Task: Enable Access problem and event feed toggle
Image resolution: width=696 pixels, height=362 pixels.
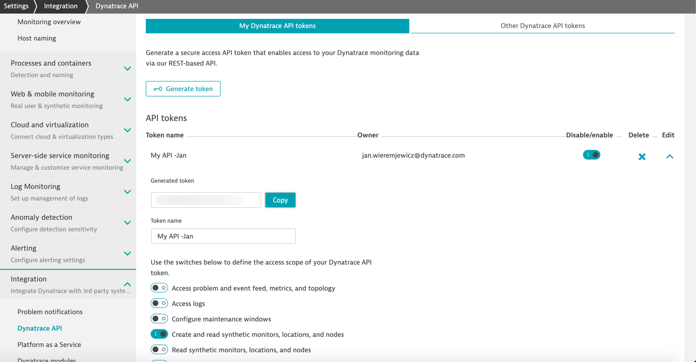Action: pyautogui.click(x=159, y=288)
